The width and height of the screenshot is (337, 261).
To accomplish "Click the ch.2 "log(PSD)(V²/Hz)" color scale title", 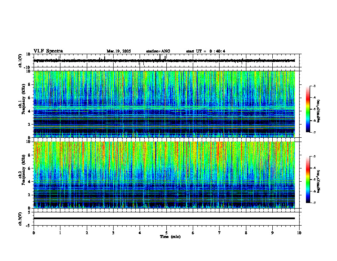I will 319,181.
